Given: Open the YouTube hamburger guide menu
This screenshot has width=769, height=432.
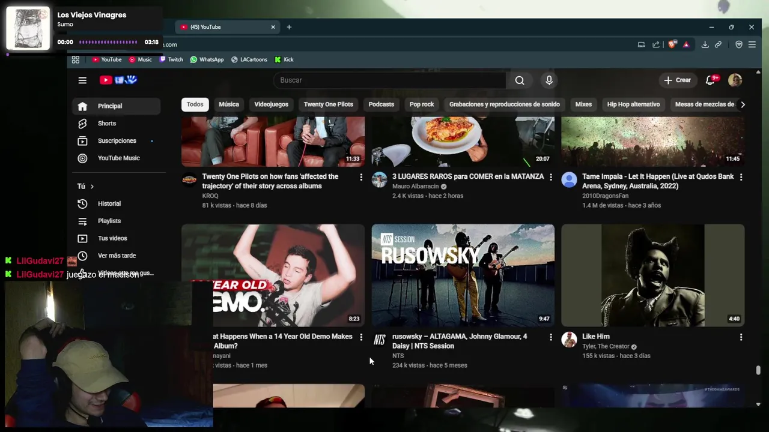Looking at the screenshot, I should point(82,80).
